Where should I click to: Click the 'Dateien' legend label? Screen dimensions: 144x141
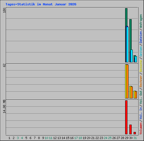click(141, 37)
